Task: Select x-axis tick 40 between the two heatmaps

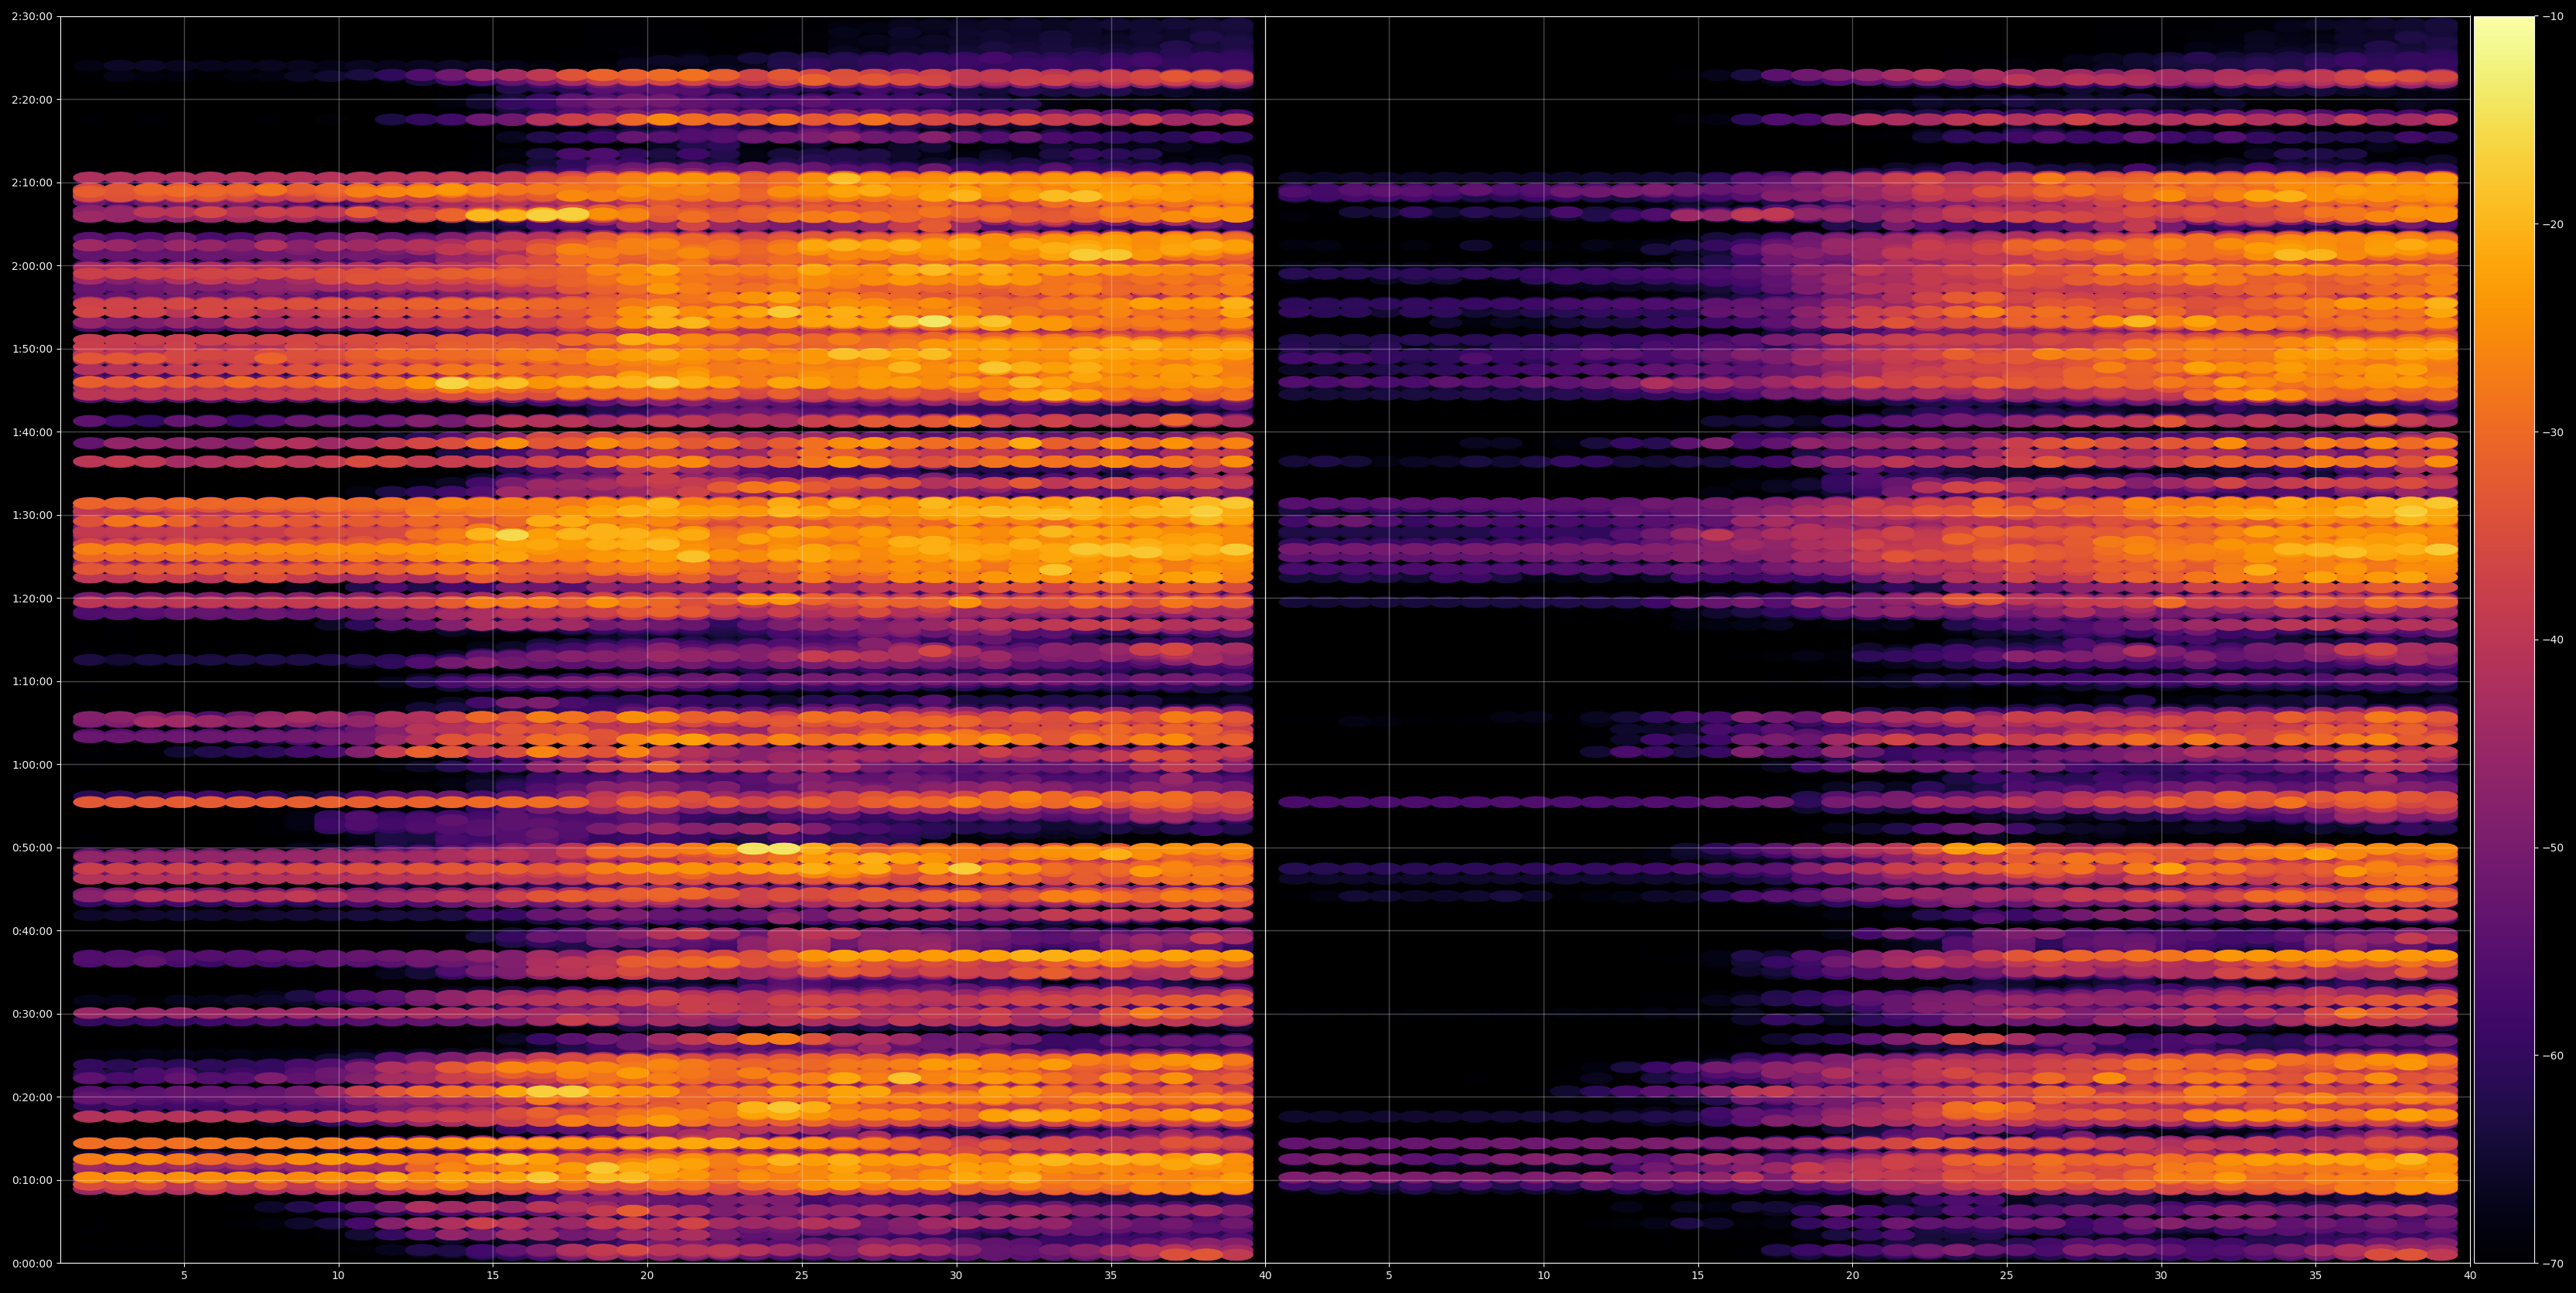Action: pos(1265,1276)
